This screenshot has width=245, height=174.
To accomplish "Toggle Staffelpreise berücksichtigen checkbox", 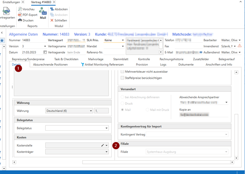I will coord(122,78).
